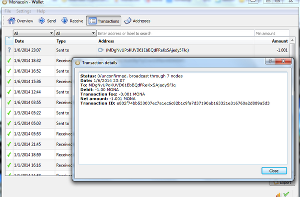300x197 pixels.
Task: Open the Settings menu
Action: [x=24, y=11]
